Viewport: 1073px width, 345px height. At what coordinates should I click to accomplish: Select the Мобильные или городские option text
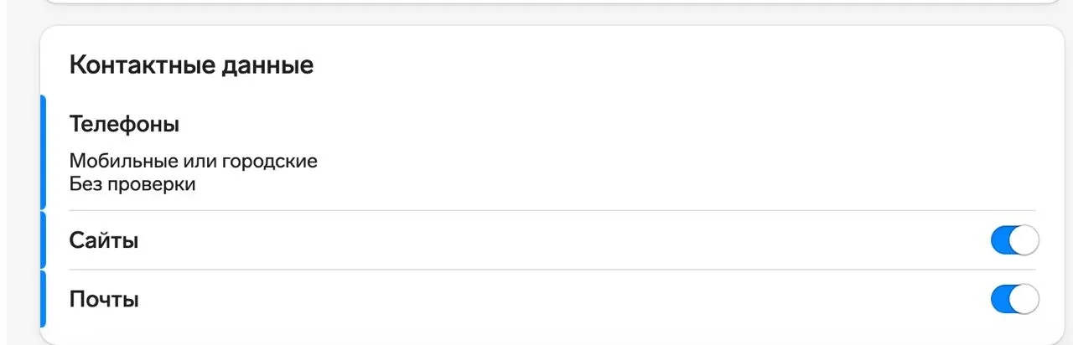click(193, 161)
